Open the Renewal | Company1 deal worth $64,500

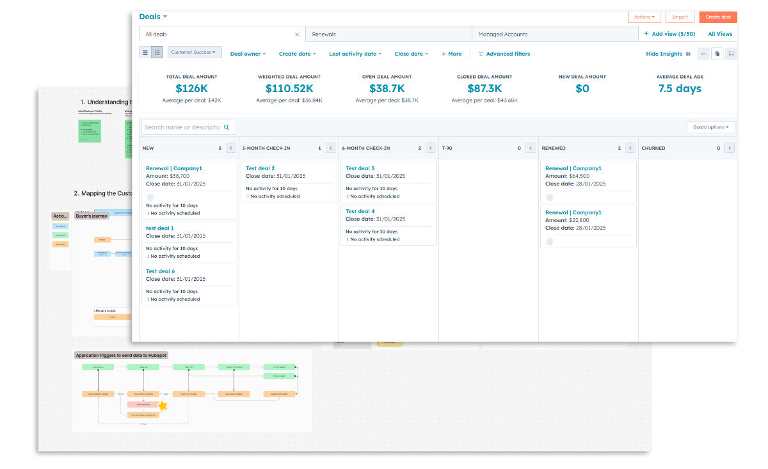573,168
